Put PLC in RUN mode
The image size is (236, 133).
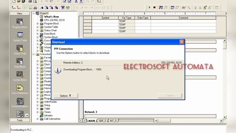[x=149, y=7]
